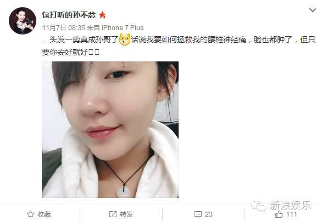Click the 转发 text label
The image size is (322, 221).
pyautogui.click(x=126, y=214)
